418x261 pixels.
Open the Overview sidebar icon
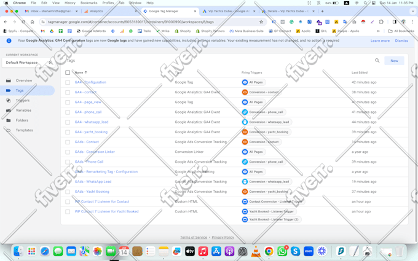coord(9,80)
